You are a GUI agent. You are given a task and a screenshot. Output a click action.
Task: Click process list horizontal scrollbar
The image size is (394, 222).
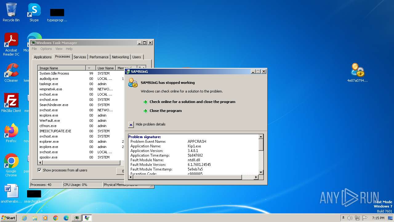click(x=81, y=162)
